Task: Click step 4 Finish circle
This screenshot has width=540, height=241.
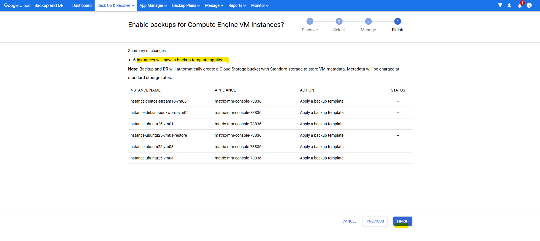Action: click(397, 21)
